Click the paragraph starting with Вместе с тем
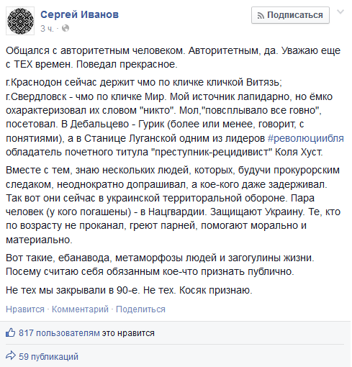Screen dimensions: 352x367 tap(173, 204)
